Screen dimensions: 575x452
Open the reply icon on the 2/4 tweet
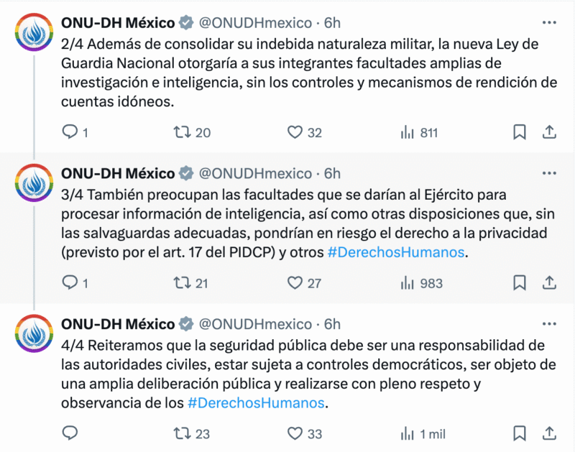70,132
